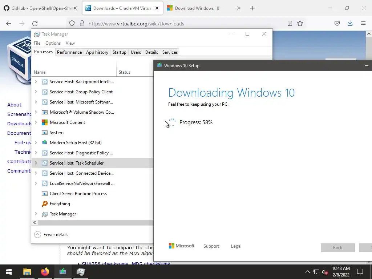
Task: Expand Microsoft Content process row
Action: click(x=36, y=122)
